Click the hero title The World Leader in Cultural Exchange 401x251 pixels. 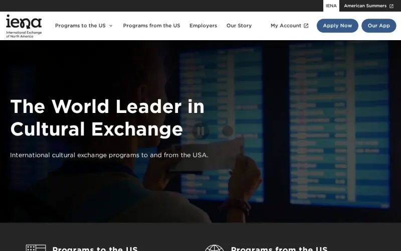click(x=107, y=117)
